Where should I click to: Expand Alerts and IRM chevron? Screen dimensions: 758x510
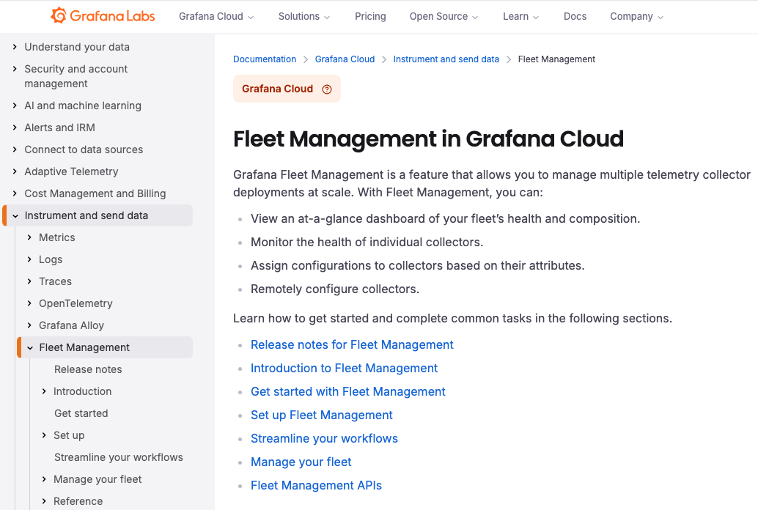click(x=15, y=127)
